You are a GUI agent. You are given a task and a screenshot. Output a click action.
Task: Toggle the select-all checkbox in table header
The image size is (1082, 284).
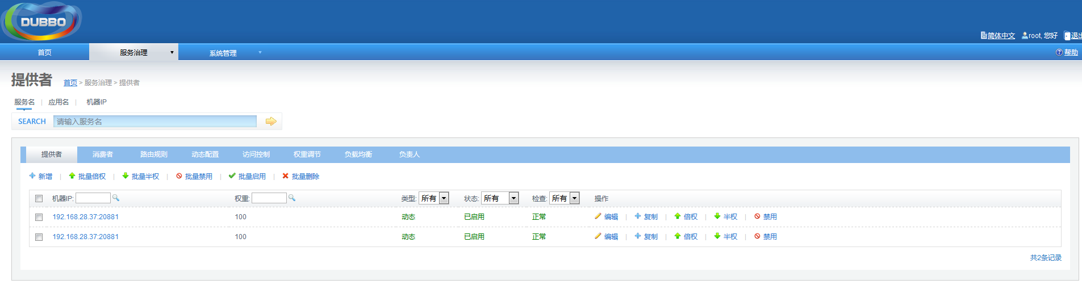[39, 198]
